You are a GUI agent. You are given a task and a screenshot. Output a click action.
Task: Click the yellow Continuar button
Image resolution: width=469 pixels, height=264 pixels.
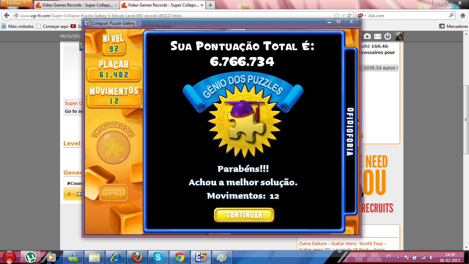pos(244,215)
